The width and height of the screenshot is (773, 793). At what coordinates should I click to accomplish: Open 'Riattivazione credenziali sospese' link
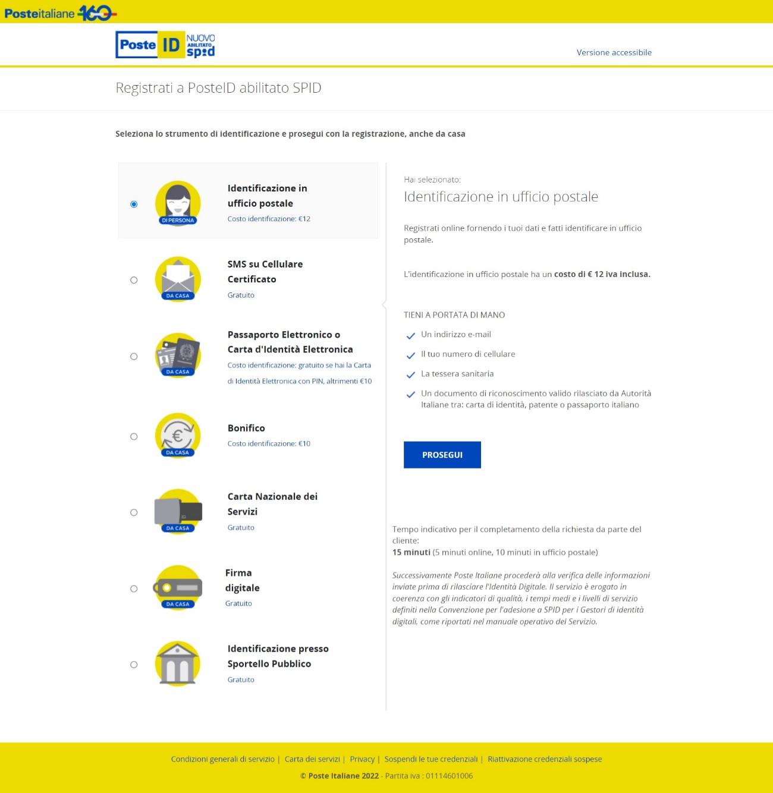[x=545, y=759]
